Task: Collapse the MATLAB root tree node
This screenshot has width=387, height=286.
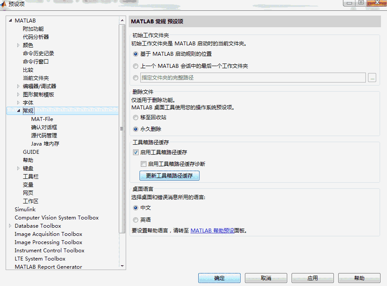Action: coord(10,20)
